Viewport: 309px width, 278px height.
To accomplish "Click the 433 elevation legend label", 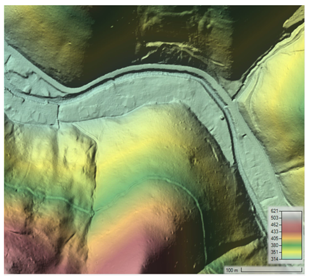I will point(274,231).
